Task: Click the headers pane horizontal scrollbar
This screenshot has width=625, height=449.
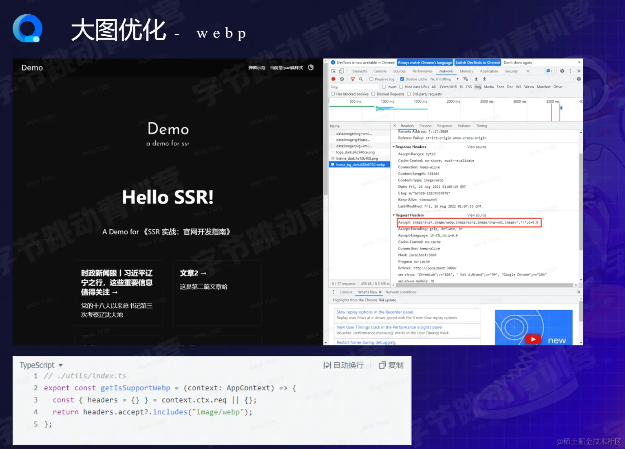Action: 484,285
